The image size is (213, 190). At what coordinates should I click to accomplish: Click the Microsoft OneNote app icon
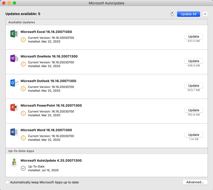(14, 58)
